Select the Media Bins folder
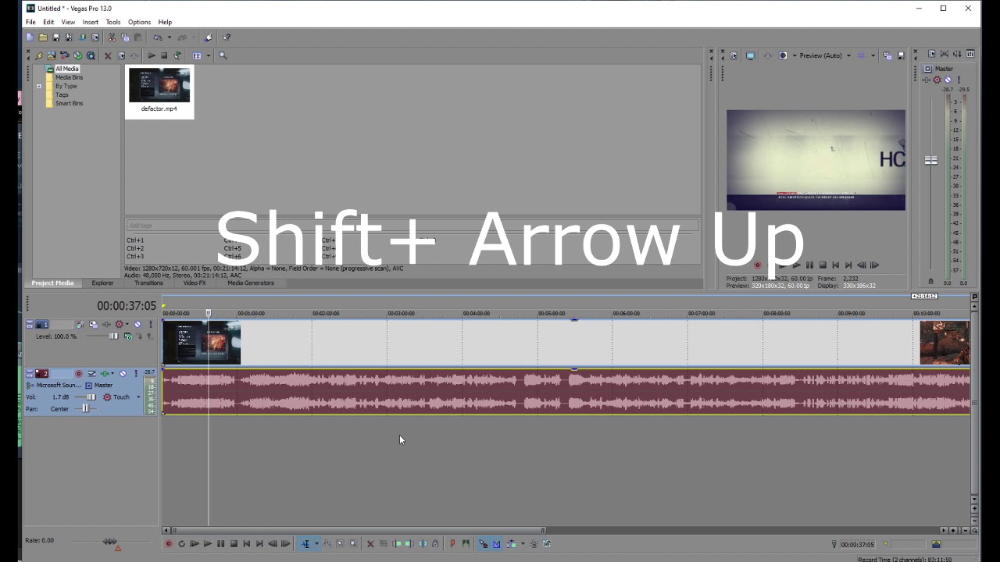Viewport: 1000px width, 562px height. coord(69,77)
